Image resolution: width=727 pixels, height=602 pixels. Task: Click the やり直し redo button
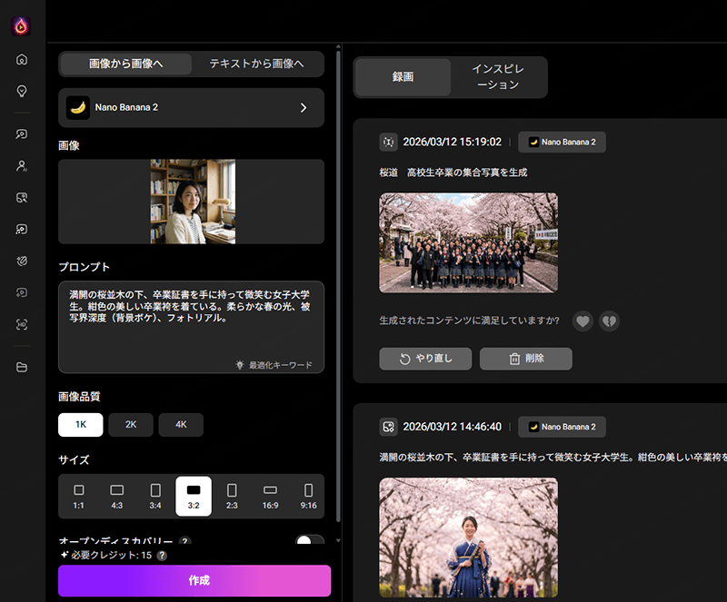click(425, 359)
